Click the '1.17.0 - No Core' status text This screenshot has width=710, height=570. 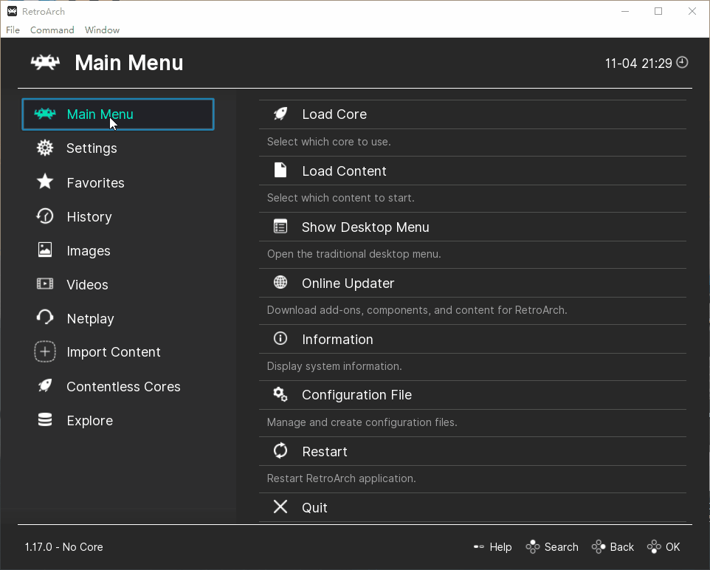click(x=64, y=547)
